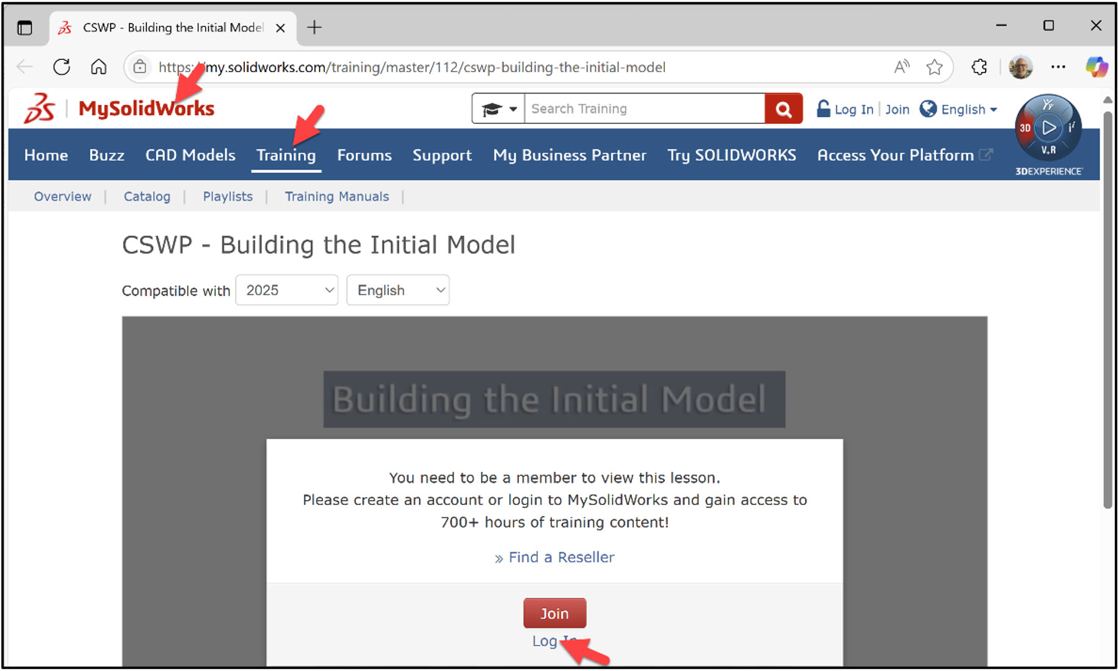Viewport: 1118px width, 671px height.
Task: Click the red search magnifier button
Action: [x=783, y=109]
